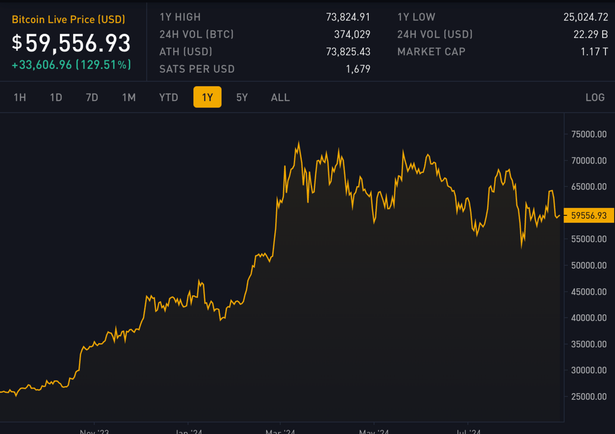615x434 pixels.
Task: Click the 22.29 B volume value
Action: tap(591, 34)
